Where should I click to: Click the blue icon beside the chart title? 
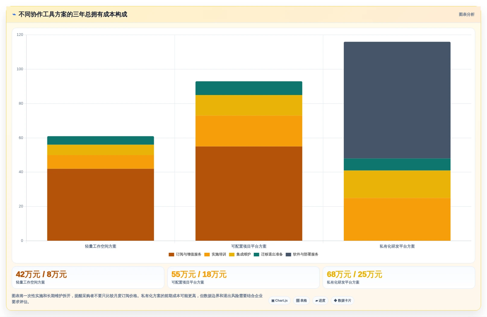coord(14,14)
